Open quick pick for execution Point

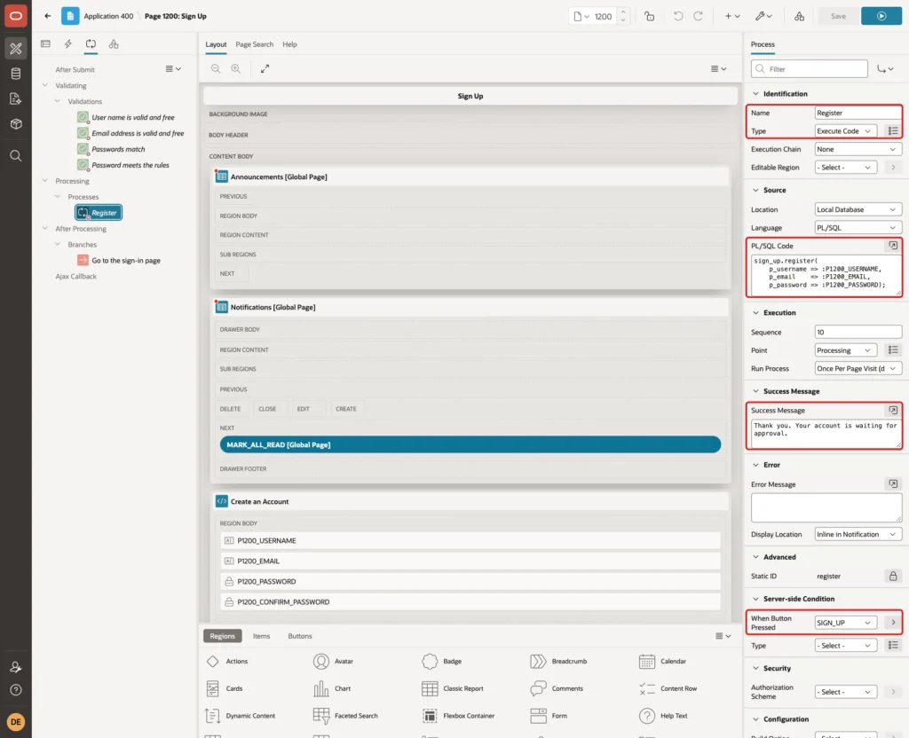tap(893, 350)
